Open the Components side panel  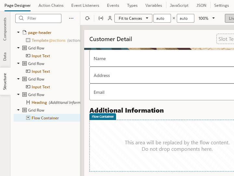[5, 29]
